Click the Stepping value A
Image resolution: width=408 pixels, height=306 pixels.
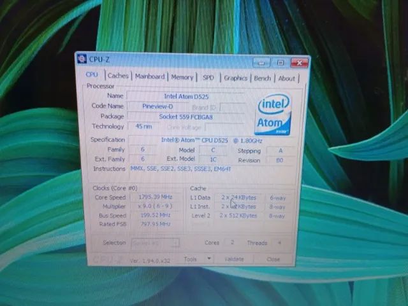280,151
